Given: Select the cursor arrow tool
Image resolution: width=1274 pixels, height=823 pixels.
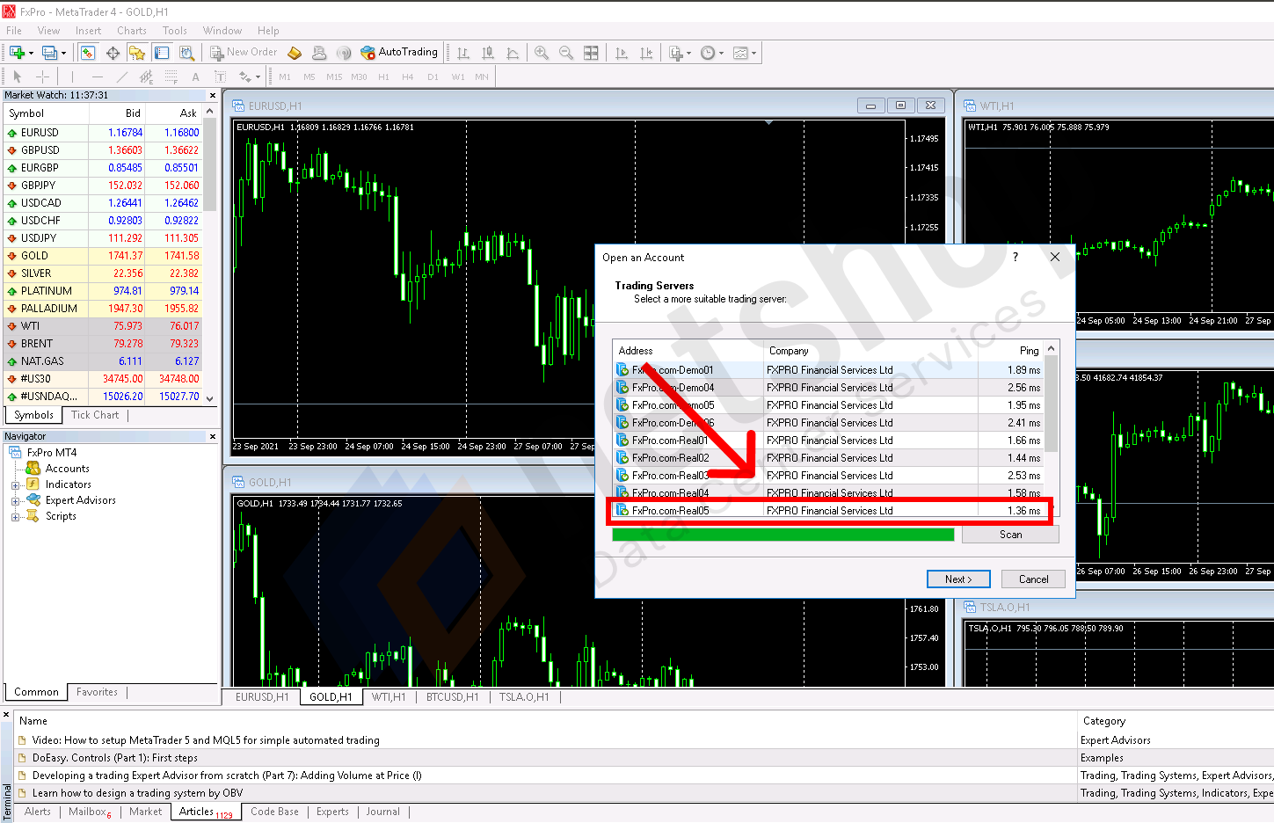Looking at the screenshot, I should 17,76.
